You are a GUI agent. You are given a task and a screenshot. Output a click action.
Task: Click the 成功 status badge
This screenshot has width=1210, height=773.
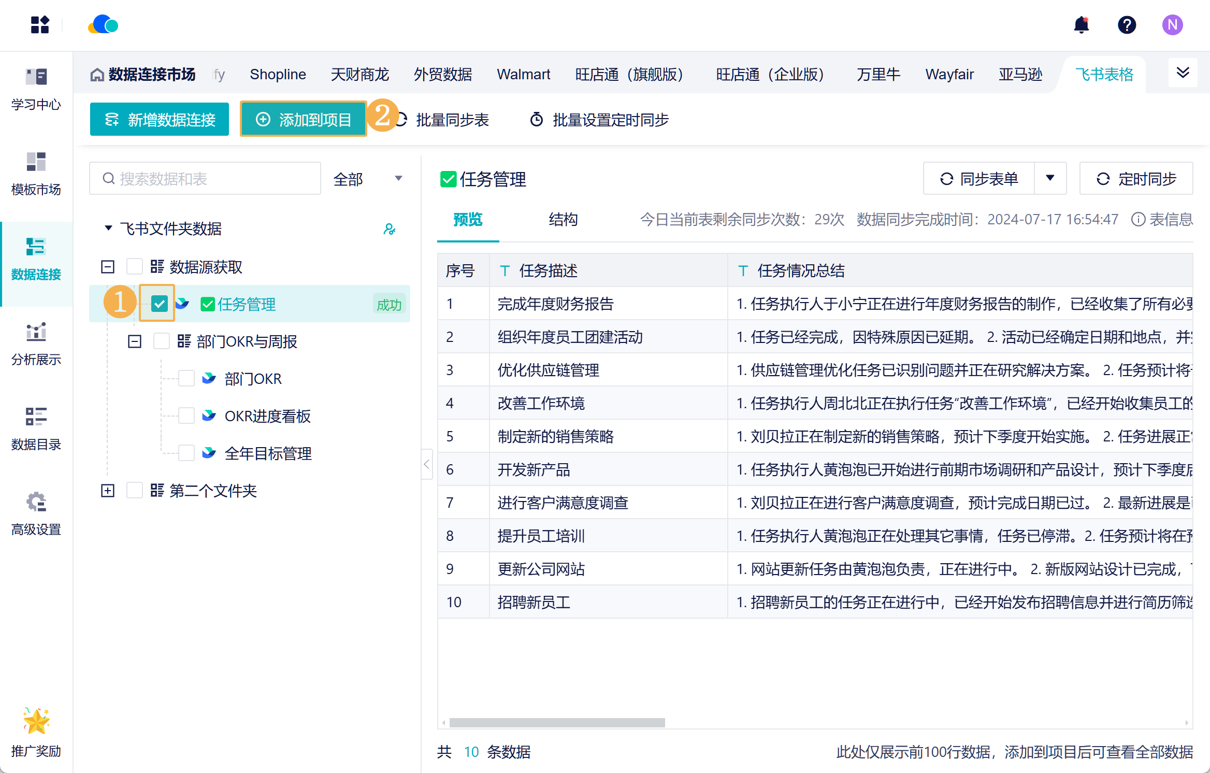389,305
